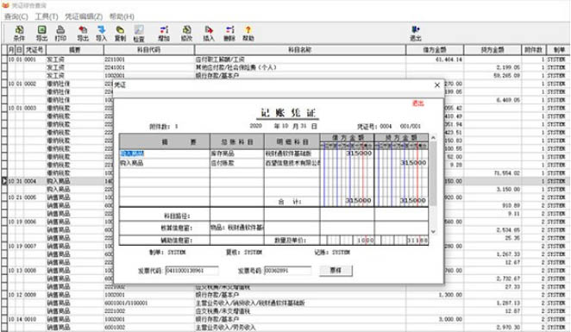The height and width of the screenshot is (332, 571).
Task: Click the 删除 (delete) toolbar icon
Action: pyautogui.click(x=229, y=33)
